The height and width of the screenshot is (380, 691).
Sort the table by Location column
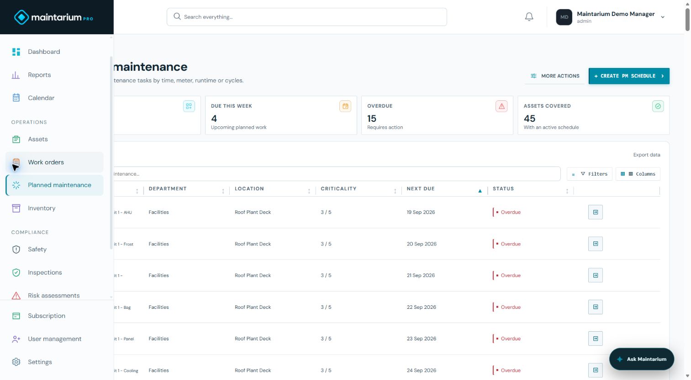click(309, 191)
